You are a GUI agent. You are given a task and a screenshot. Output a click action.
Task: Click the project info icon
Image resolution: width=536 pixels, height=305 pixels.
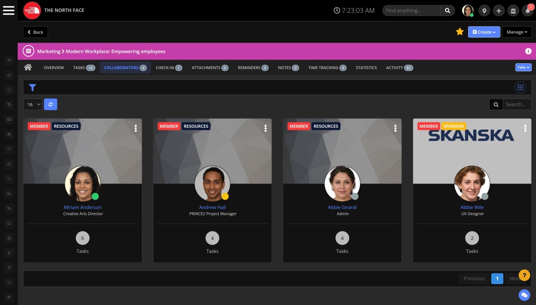pyautogui.click(x=528, y=51)
